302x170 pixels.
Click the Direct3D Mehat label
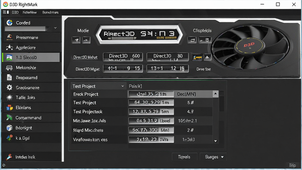[x=85, y=57]
